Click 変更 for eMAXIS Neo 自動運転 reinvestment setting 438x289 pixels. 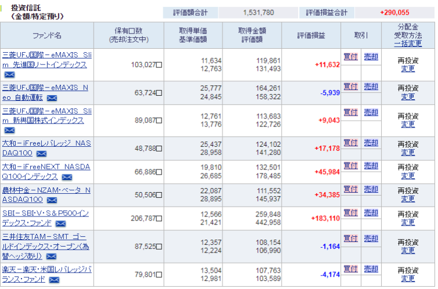(408, 97)
